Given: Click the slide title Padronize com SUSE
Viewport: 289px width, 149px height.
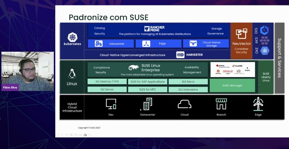Looking at the screenshot, I should tap(108, 17).
